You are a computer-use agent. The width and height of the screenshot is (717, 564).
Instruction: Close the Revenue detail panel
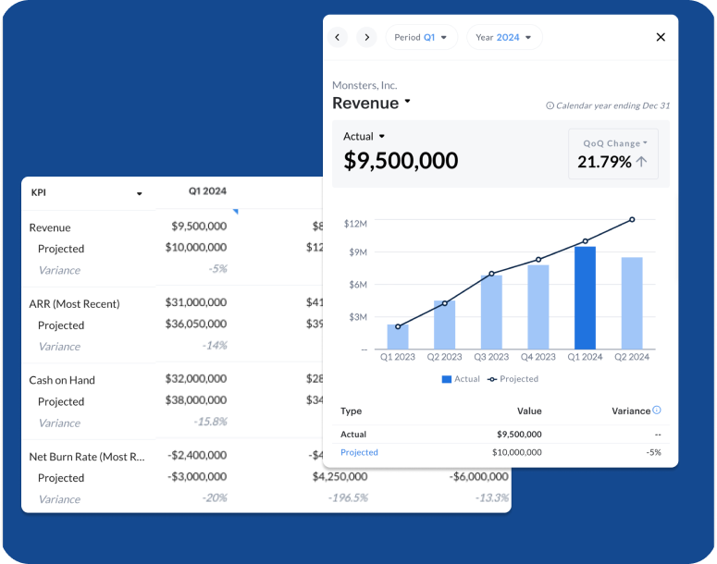[x=661, y=38]
